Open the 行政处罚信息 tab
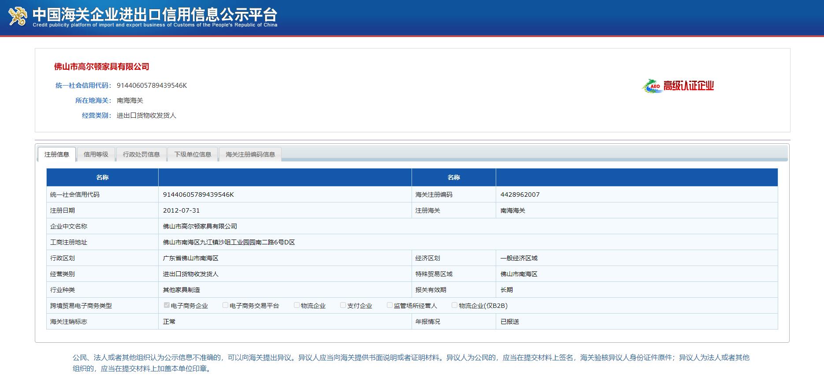 [141, 154]
